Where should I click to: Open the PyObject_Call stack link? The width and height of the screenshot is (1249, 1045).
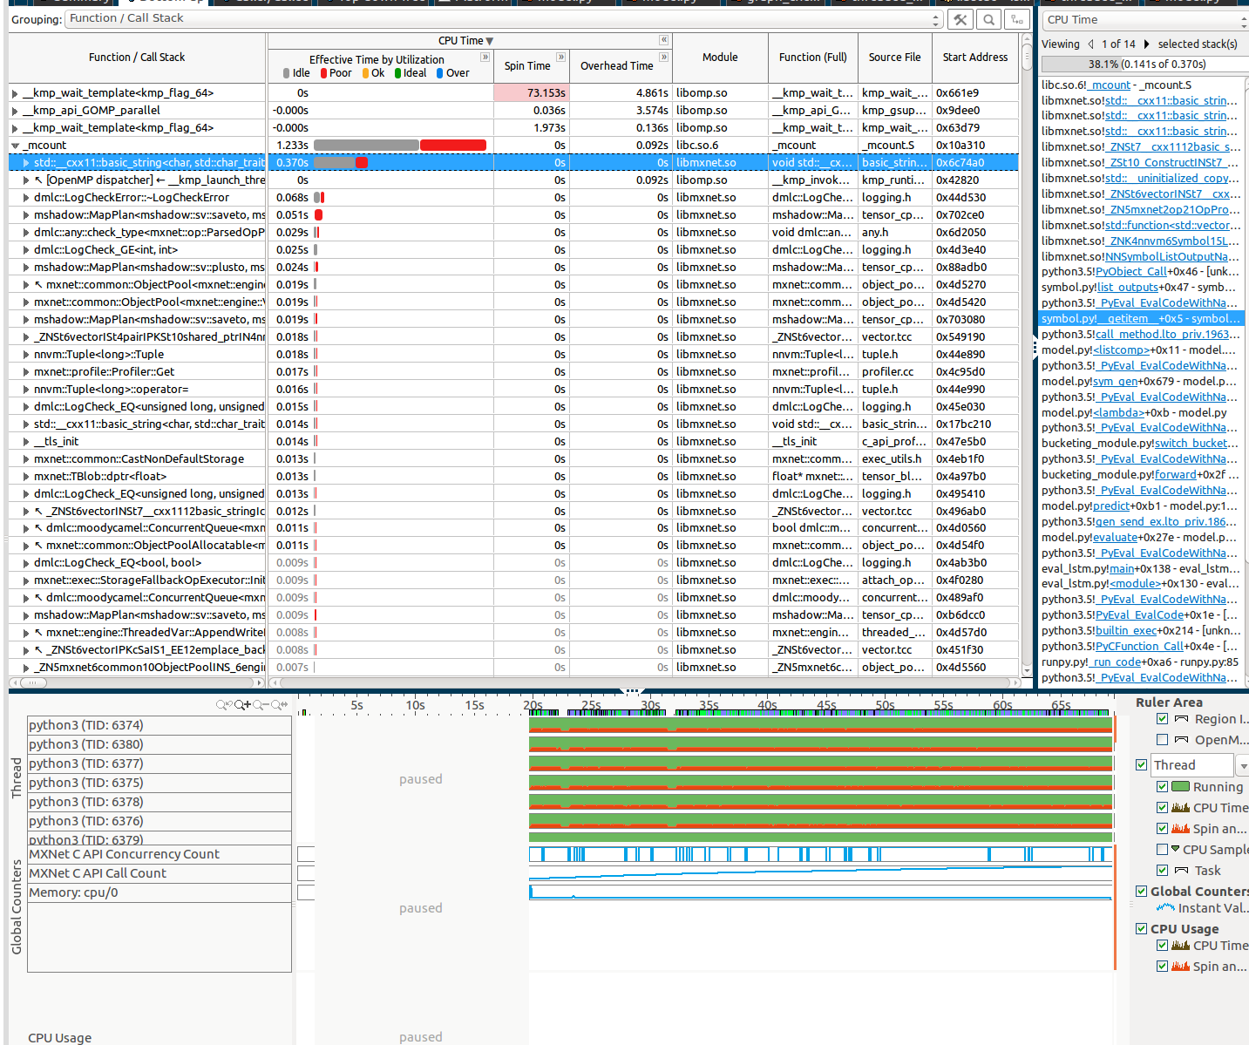pyautogui.click(x=1131, y=272)
